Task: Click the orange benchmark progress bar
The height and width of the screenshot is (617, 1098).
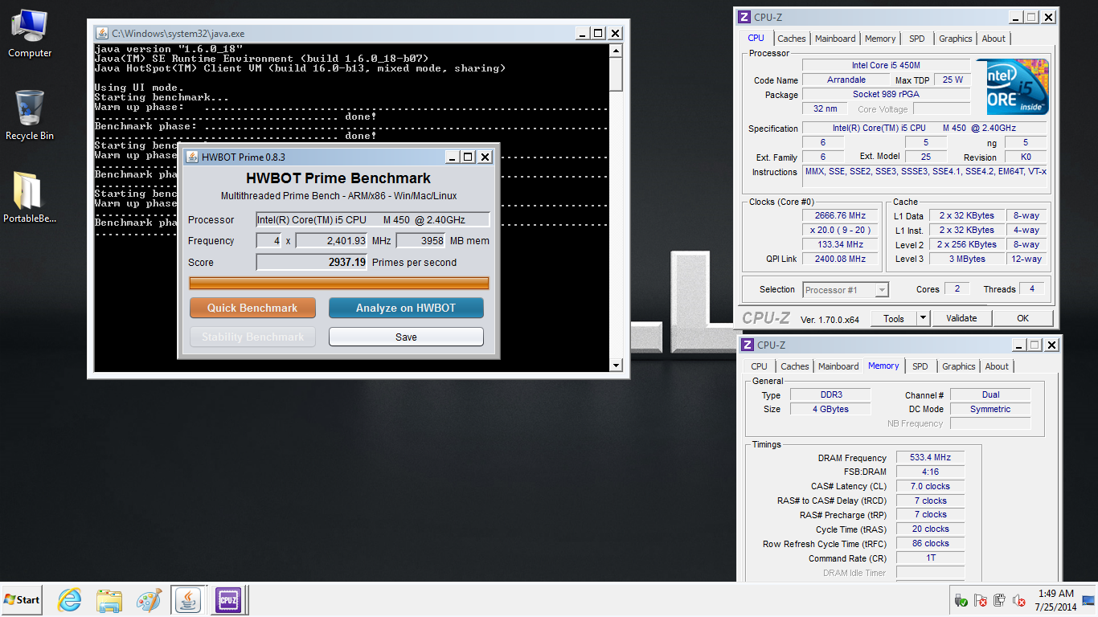Action: (338, 283)
